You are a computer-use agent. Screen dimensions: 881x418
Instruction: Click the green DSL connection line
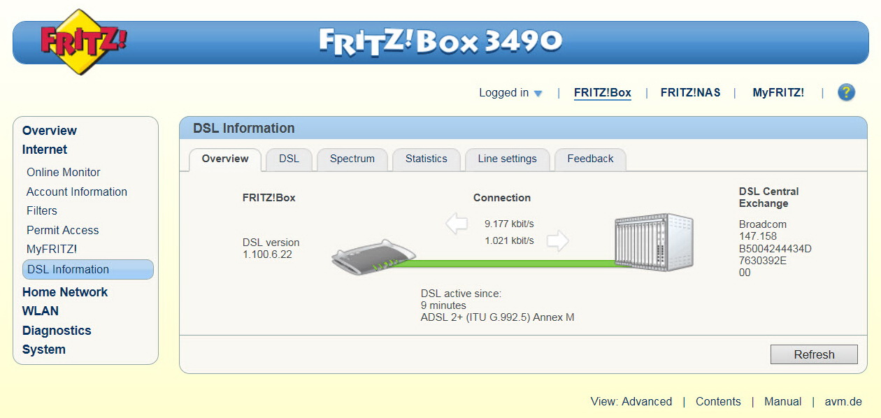[510, 264]
